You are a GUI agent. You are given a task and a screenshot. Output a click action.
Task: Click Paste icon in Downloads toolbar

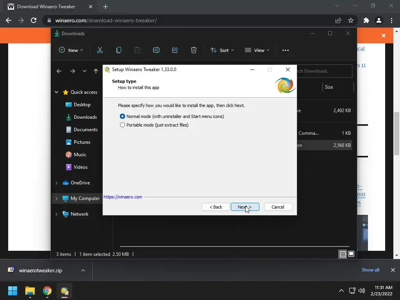click(x=137, y=50)
